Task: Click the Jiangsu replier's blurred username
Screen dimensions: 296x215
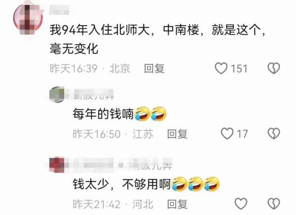Action: tap(94, 94)
